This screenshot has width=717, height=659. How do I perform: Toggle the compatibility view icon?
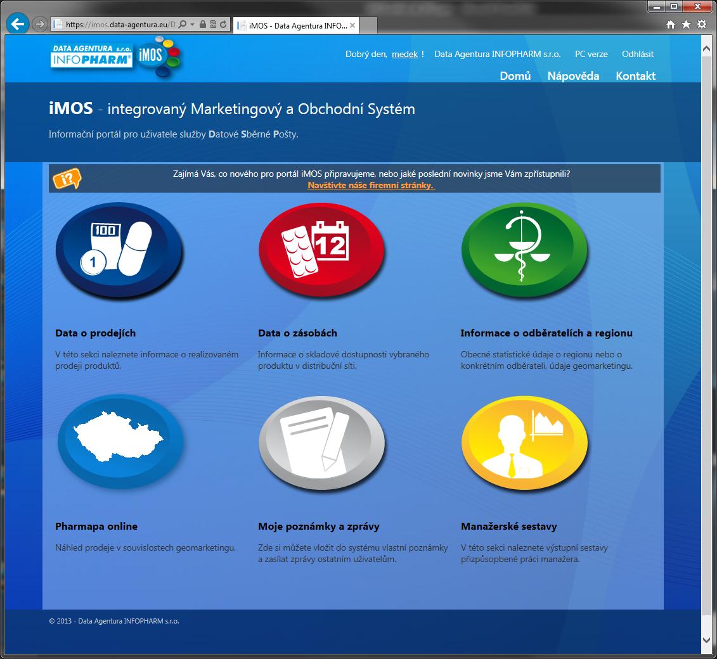tap(213, 25)
